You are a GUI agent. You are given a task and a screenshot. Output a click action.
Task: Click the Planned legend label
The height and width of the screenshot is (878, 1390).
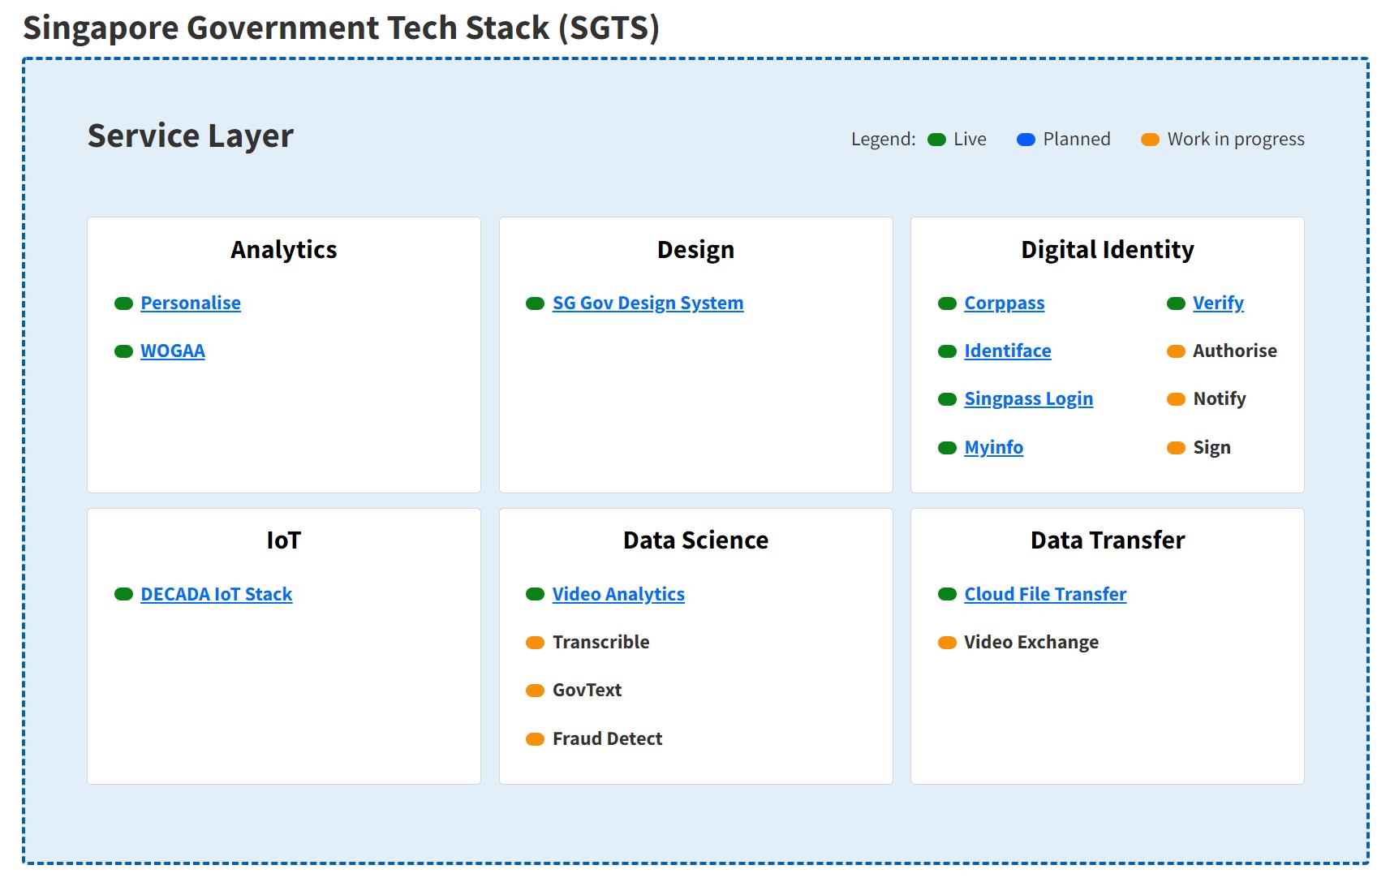(1076, 139)
